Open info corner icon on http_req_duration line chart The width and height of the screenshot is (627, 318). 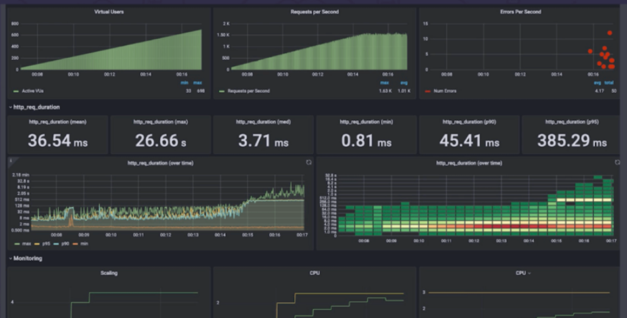11,161
